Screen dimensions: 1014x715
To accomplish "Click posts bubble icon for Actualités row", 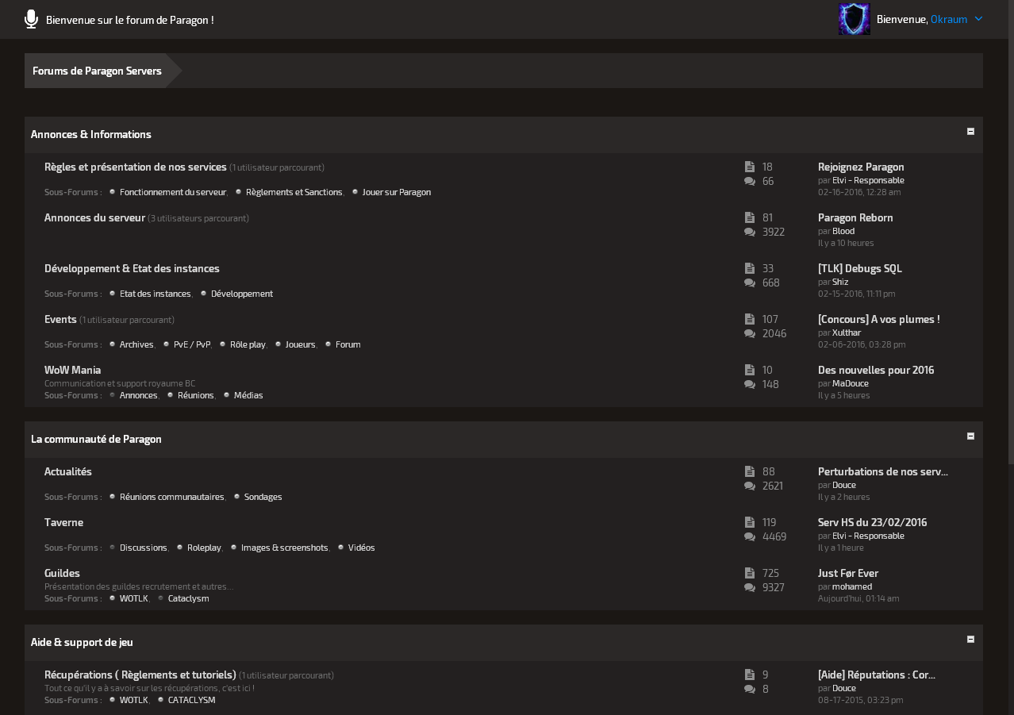I will click(750, 486).
